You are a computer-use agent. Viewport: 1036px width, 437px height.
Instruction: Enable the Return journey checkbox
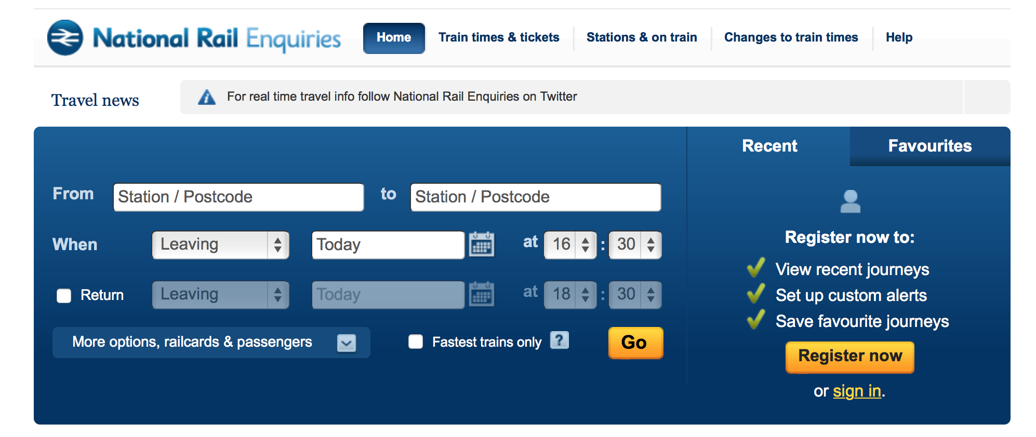click(64, 296)
